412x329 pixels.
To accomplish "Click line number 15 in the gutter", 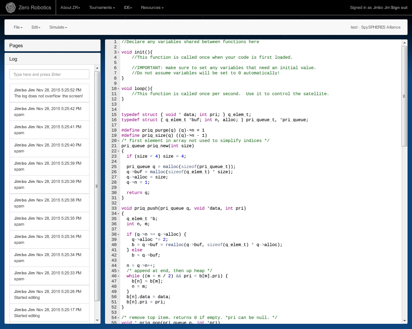I will tap(114, 114).
